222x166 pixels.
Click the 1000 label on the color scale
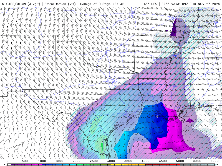click(x=42, y=161)
